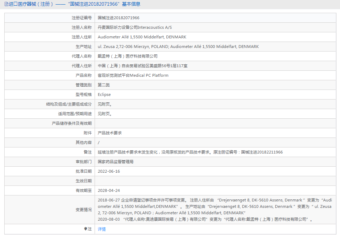The image size is (340, 237).
Task: Click the 注册人住所 label
Action: [82, 37]
